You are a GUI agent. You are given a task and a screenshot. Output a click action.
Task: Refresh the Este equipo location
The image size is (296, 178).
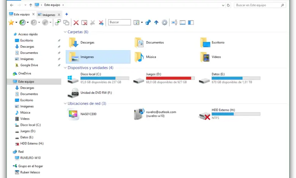pos(228,5)
